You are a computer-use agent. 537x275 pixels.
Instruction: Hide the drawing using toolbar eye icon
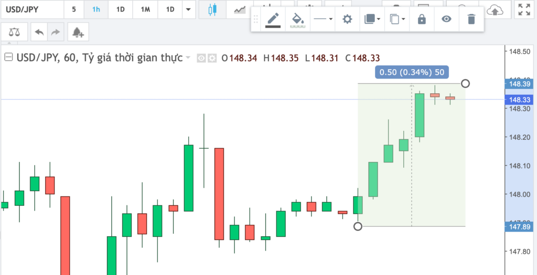click(x=446, y=19)
